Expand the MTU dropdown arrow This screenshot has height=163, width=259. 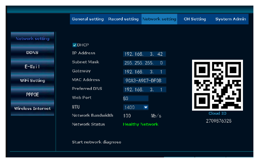[146, 107]
